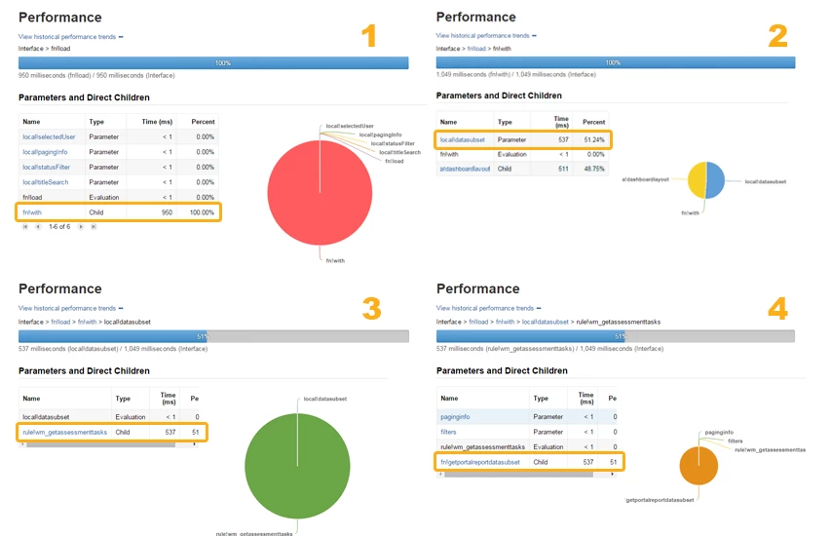Click right scroll arrow under the fn!getportalreportdatasubset table
831x536 pixels.
click(612, 474)
